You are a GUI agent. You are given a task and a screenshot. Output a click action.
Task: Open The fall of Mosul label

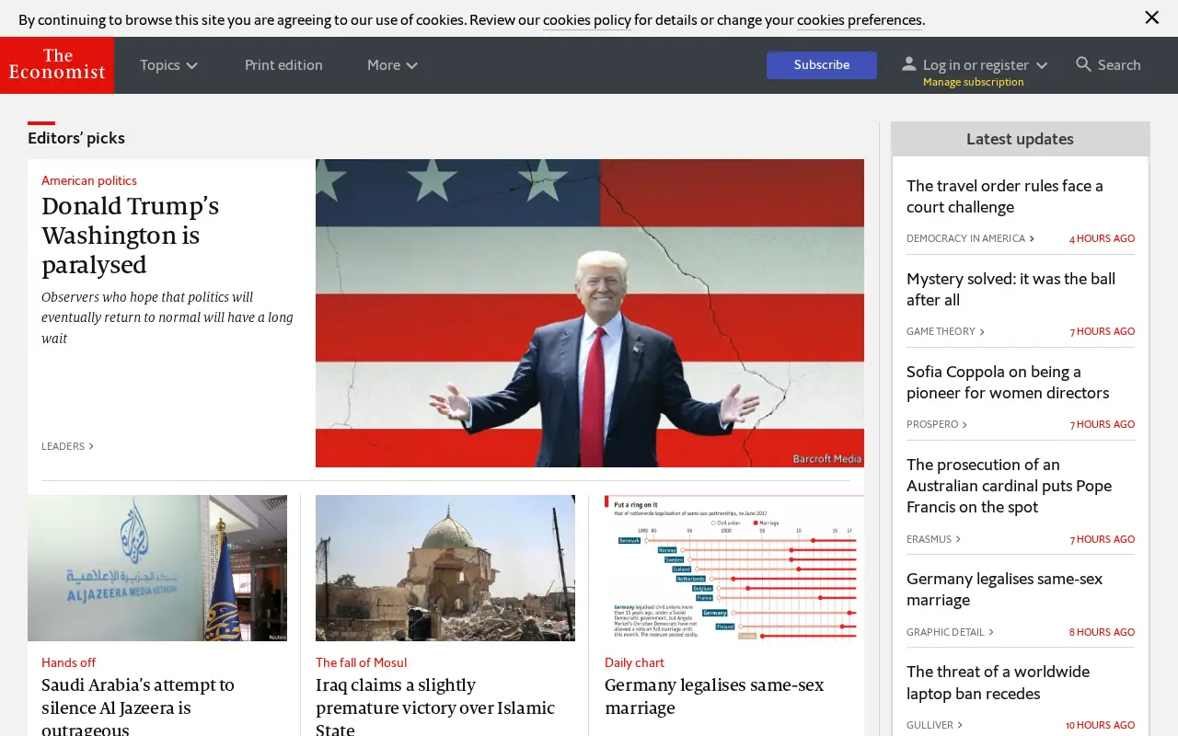click(x=361, y=662)
